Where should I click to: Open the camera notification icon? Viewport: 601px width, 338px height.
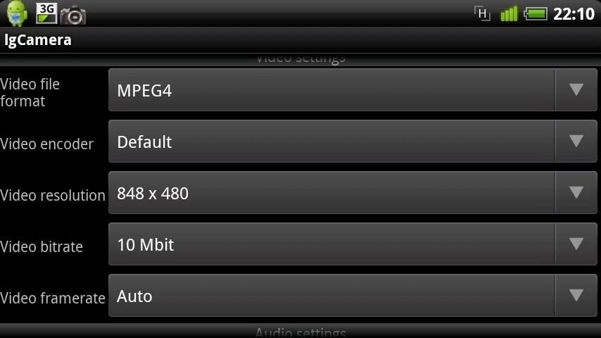[72, 15]
